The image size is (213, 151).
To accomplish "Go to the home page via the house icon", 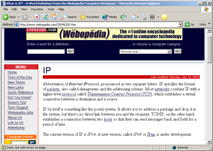I will click(54, 17).
